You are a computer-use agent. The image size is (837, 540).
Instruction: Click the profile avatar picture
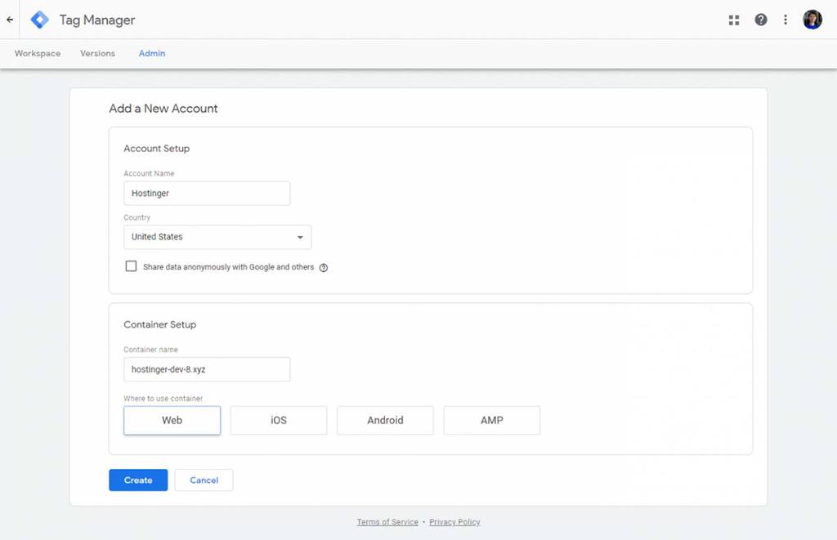[x=812, y=19]
